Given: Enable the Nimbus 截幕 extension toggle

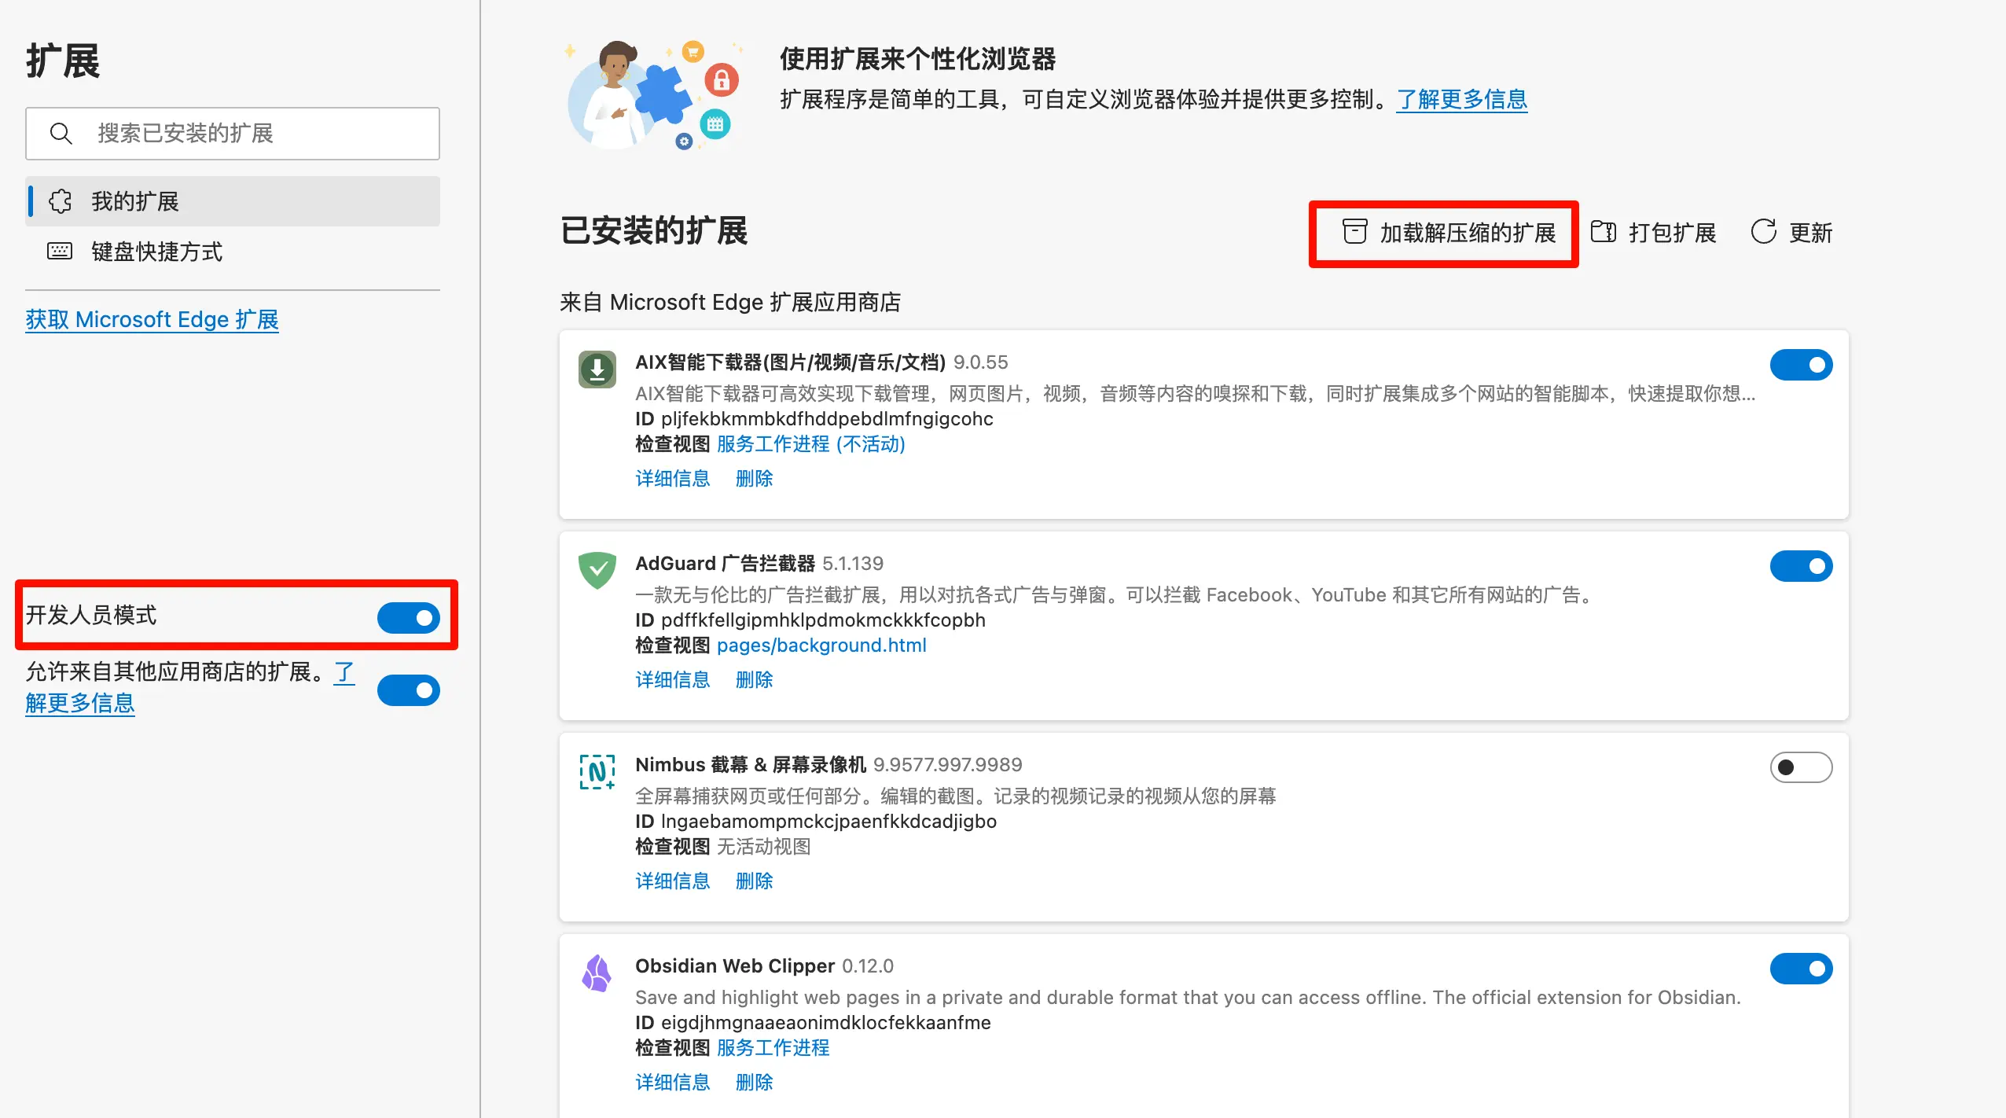Looking at the screenshot, I should 1800,767.
